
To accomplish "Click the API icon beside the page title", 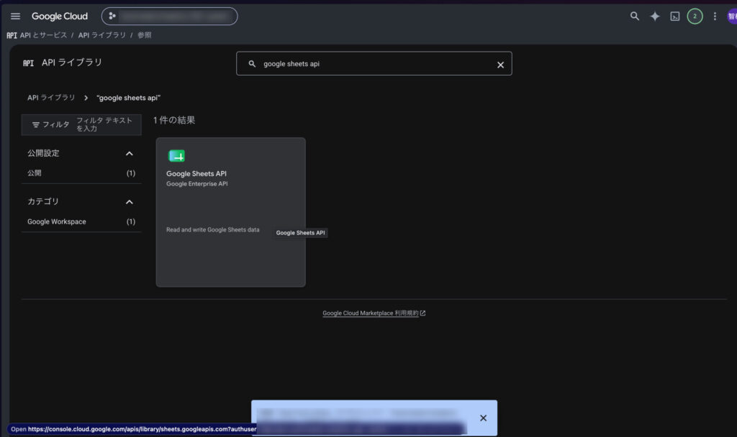I will tap(28, 63).
